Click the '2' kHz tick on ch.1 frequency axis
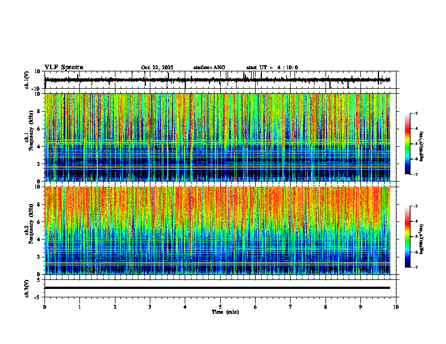The width and height of the screenshot is (446, 344). (x=39, y=164)
